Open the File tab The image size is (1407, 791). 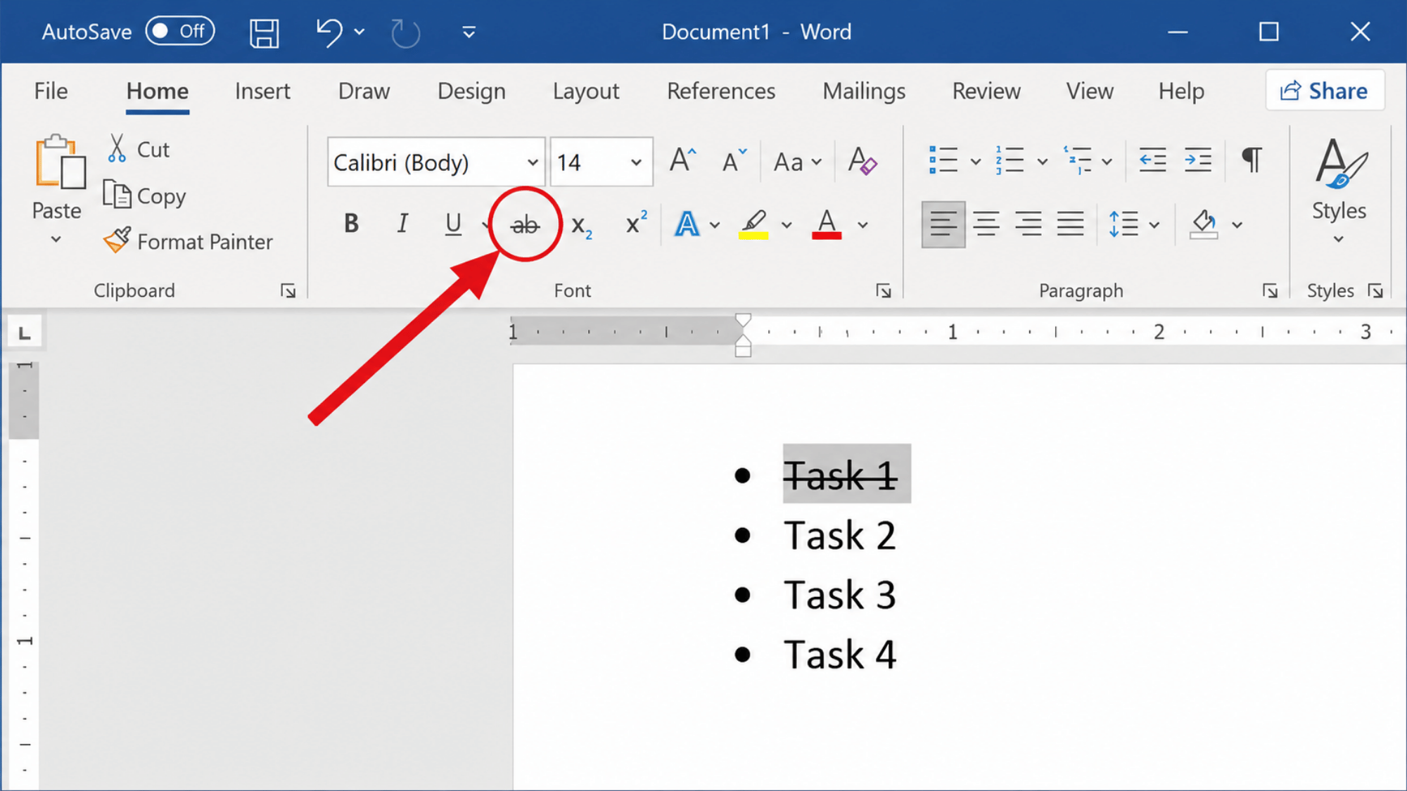click(x=51, y=91)
